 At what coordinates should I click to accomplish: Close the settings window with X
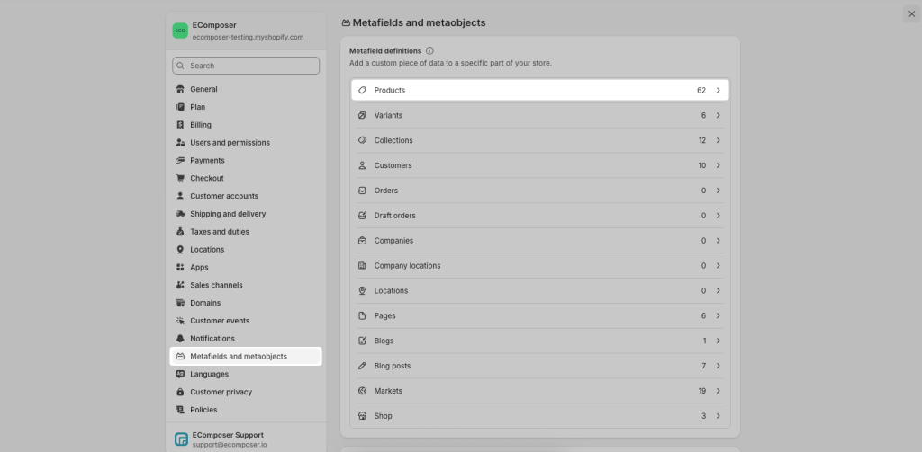[x=911, y=13]
